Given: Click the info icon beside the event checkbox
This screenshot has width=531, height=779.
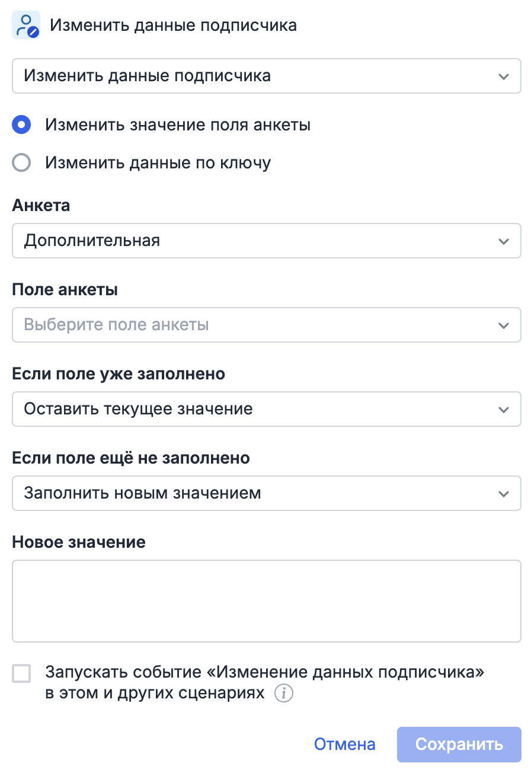Looking at the screenshot, I should pyautogui.click(x=283, y=692).
